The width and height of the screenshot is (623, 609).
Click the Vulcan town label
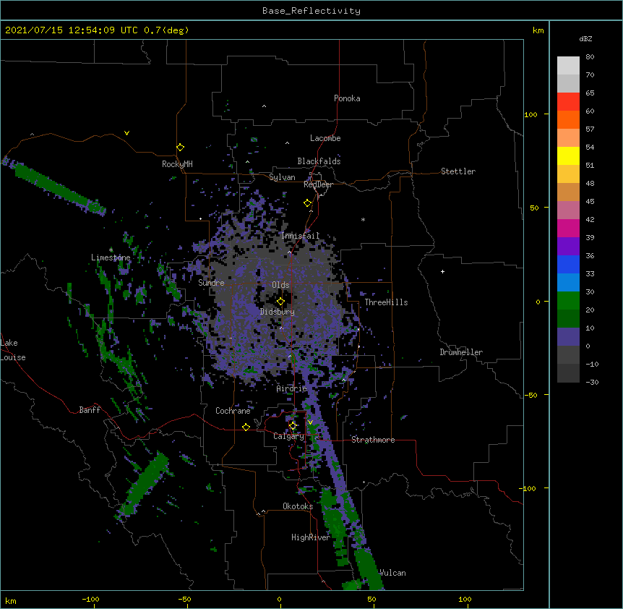(392, 573)
